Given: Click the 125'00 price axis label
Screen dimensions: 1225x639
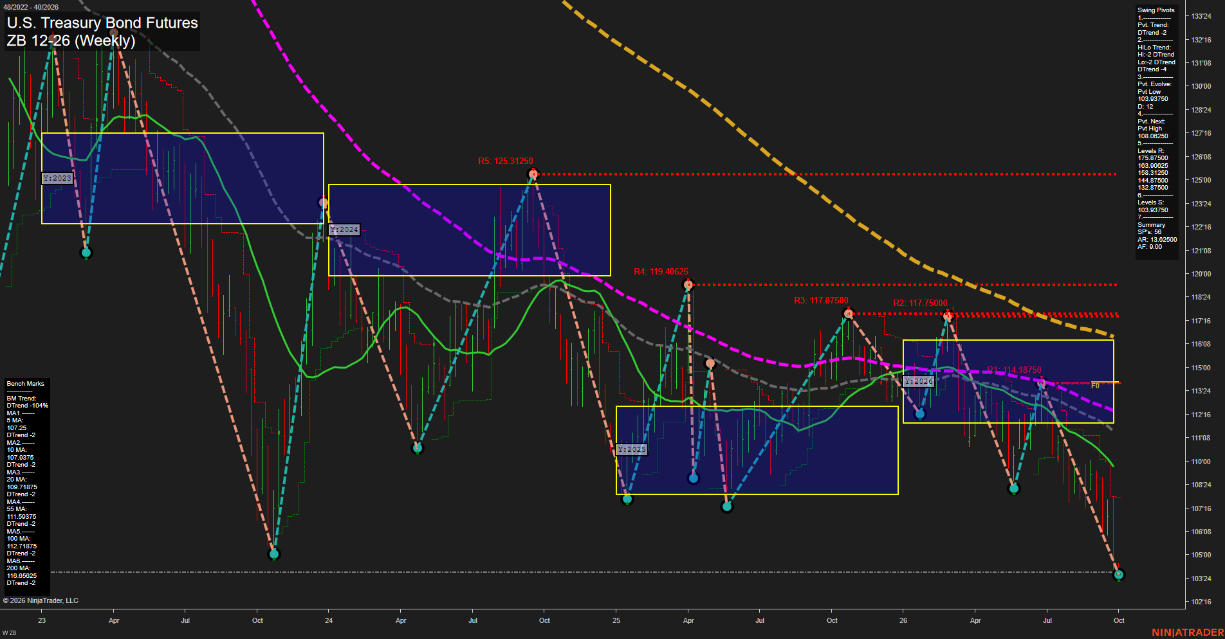Looking at the screenshot, I should coord(1201,181).
